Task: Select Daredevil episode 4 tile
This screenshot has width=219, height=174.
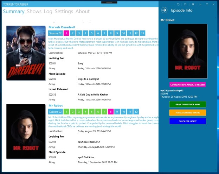Action: pos(85,33)
